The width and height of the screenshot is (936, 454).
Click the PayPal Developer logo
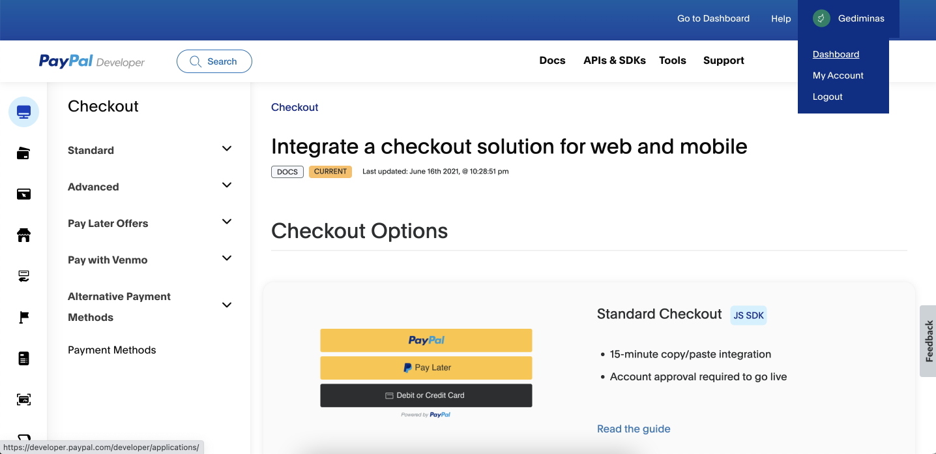(92, 61)
